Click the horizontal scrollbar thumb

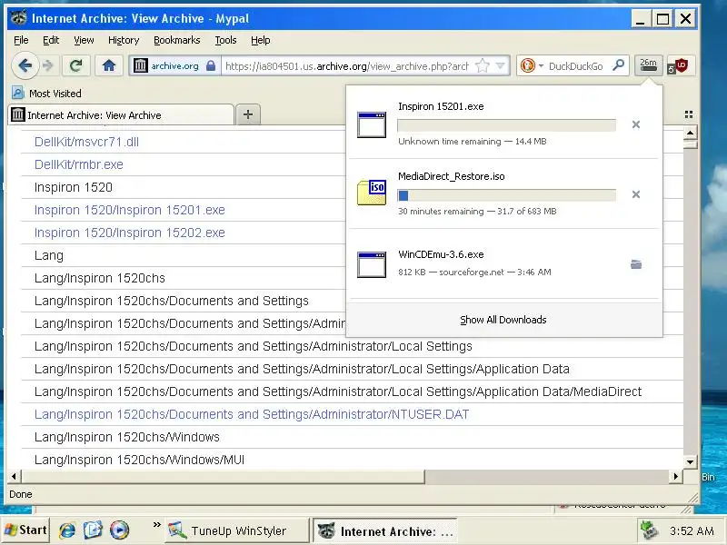(223, 476)
